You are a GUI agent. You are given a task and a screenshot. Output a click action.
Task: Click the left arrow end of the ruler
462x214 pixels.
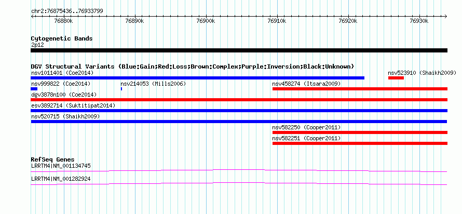click(x=33, y=16)
